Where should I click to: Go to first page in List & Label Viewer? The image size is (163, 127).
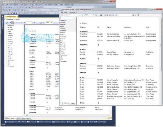coord(62,15)
